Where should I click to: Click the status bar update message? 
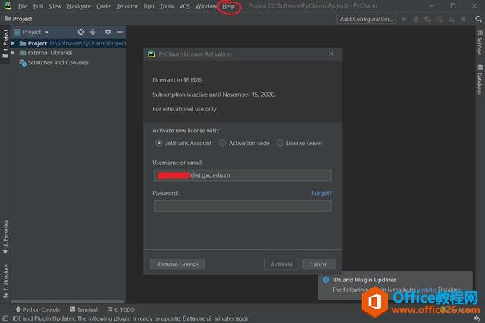[130, 318]
